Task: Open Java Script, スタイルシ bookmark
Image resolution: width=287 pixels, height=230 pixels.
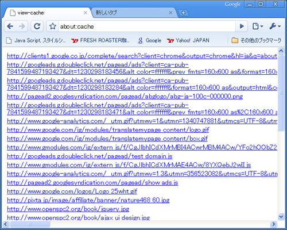Action: pos(36,40)
